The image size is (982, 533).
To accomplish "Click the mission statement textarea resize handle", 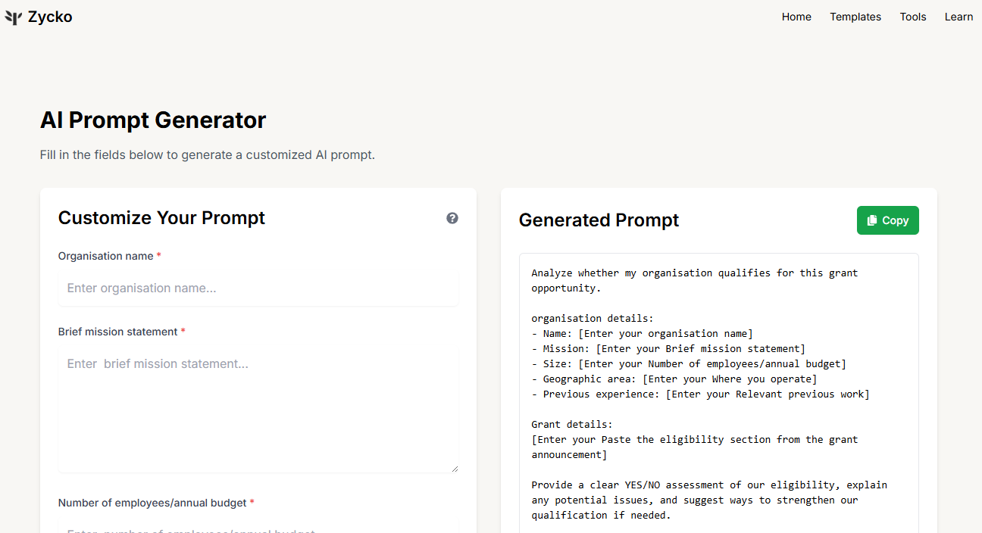I will [455, 469].
